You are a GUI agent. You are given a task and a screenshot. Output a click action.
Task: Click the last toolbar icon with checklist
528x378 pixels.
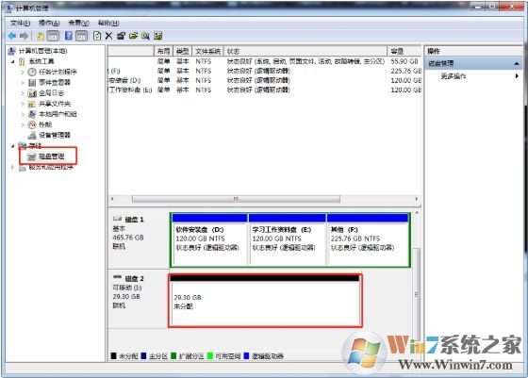158,36
